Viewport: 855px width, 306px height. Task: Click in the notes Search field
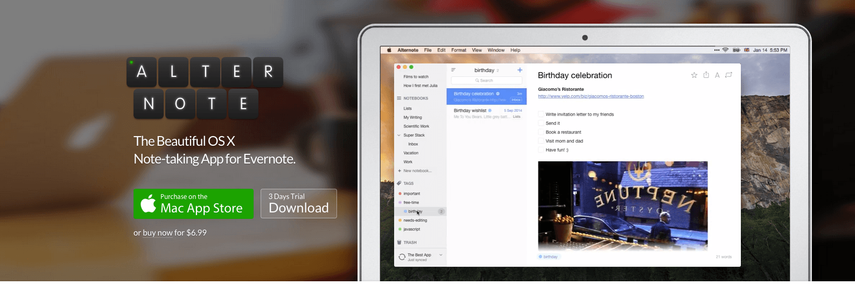(x=487, y=81)
